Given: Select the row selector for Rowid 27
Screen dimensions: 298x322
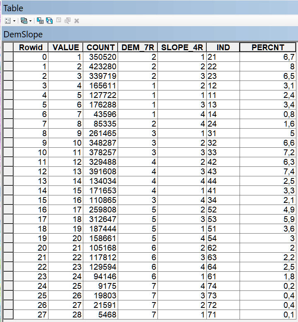Looking at the screenshot, I should (x=8, y=315).
